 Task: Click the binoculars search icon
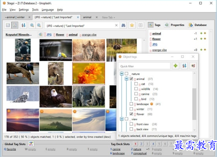point(123,25)
